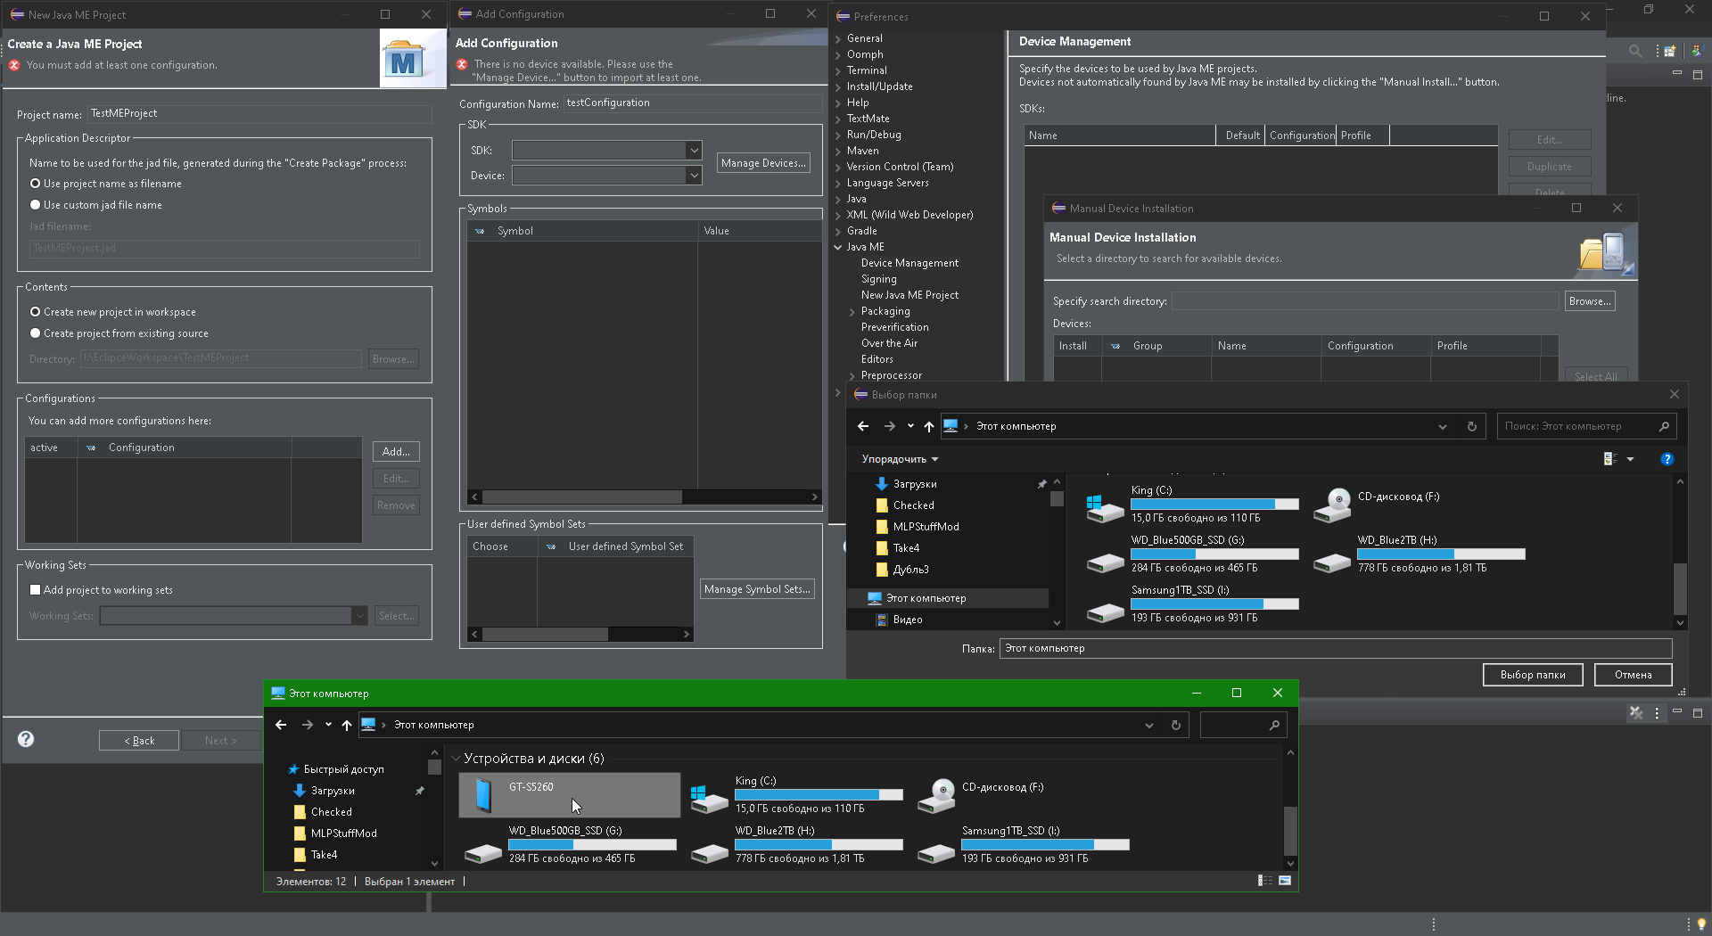The height and width of the screenshot is (936, 1712).
Task: Select Over the Air in the Preferences tree
Action: (889, 344)
